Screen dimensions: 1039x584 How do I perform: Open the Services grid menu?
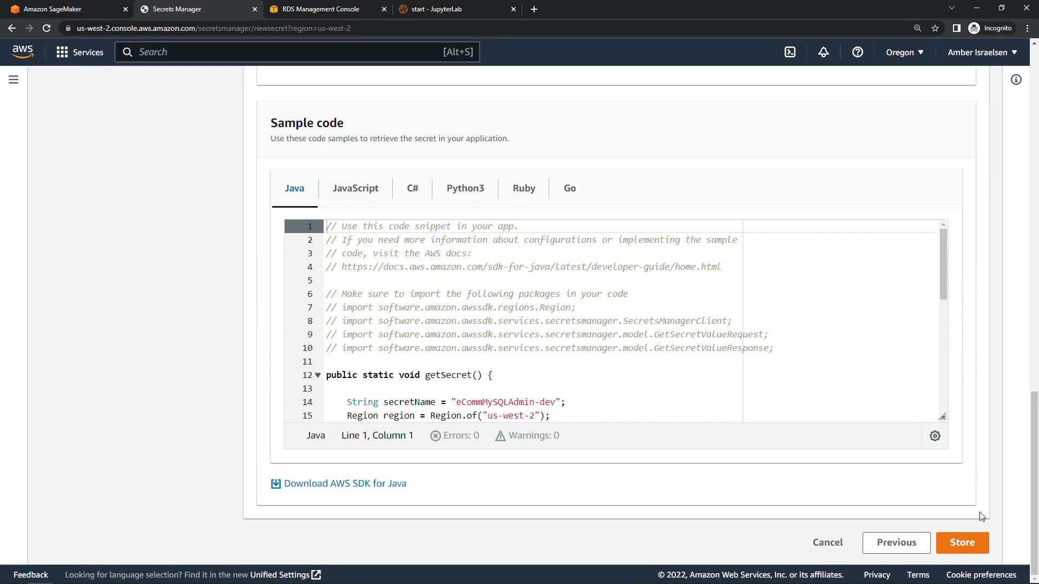(80, 52)
